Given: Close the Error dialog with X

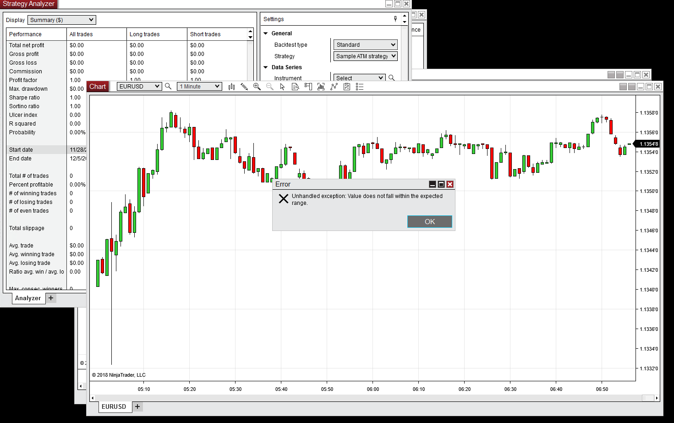Looking at the screenshot, I should [x=450, y=184].
